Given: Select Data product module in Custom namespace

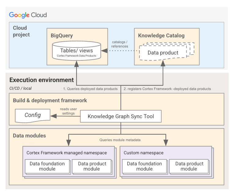Looking at the screenshot, I should click(189, 166).
